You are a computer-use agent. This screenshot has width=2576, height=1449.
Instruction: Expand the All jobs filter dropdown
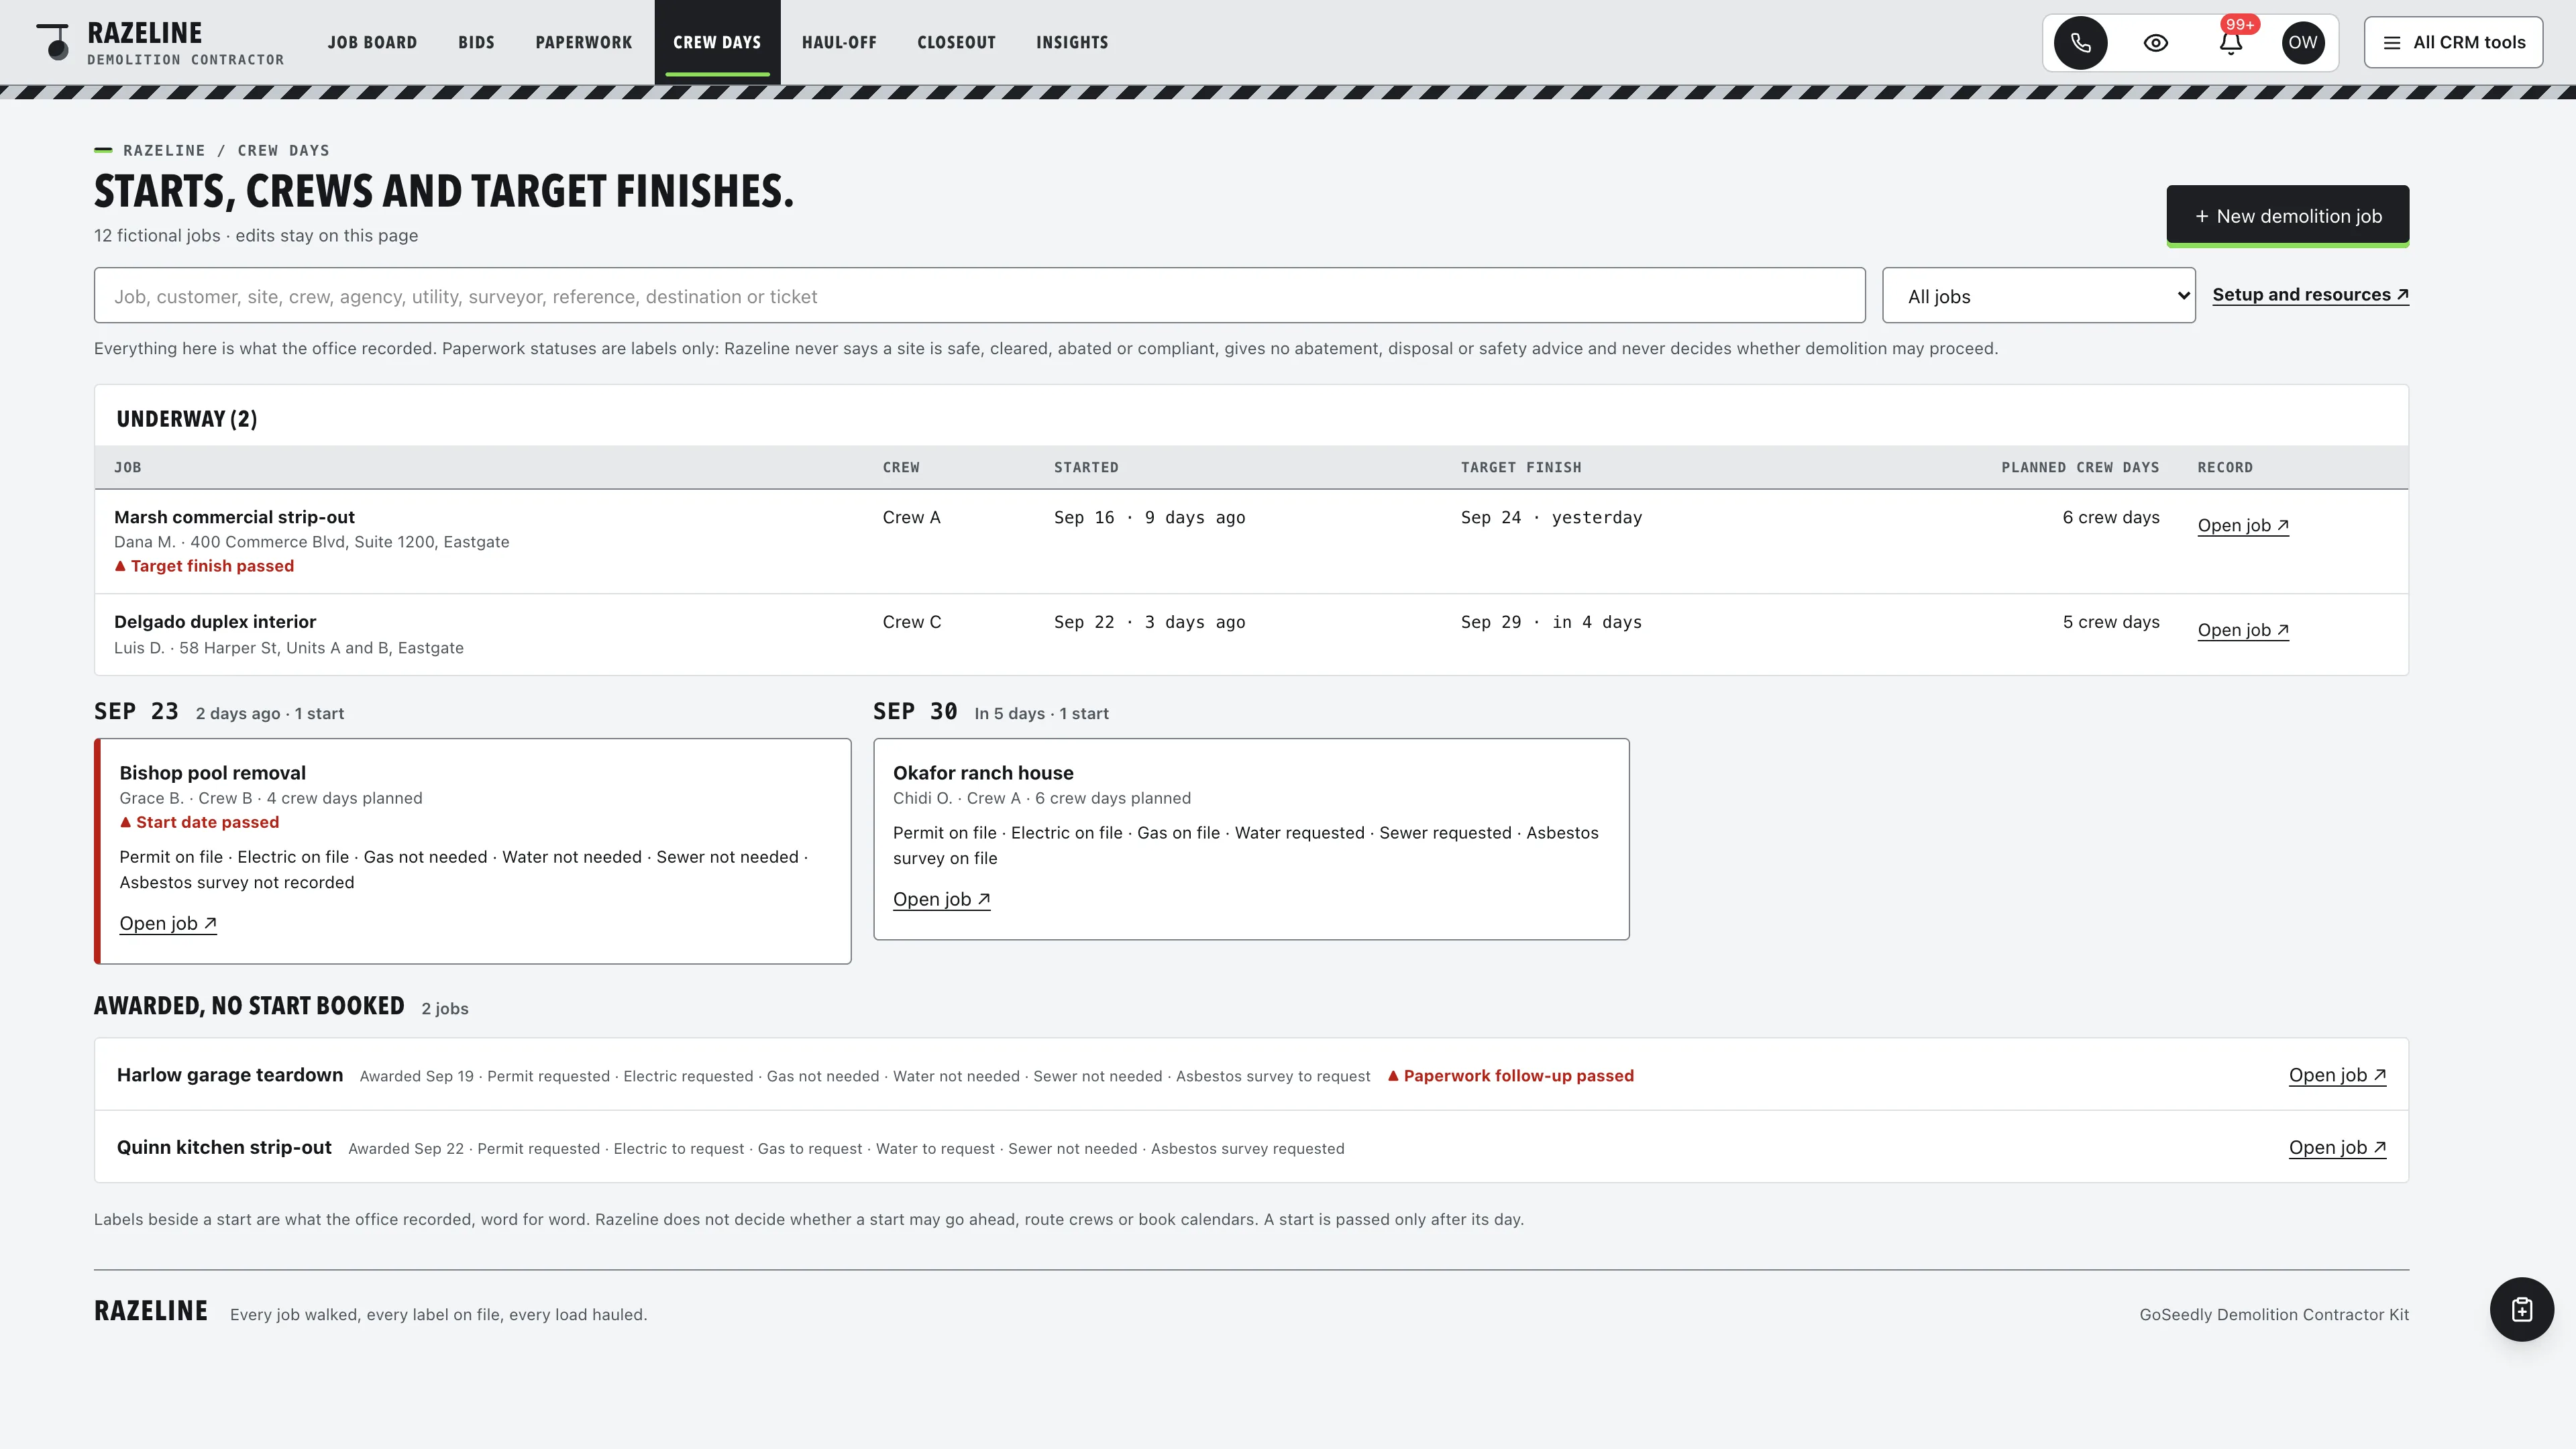(x=2038, y=295)
